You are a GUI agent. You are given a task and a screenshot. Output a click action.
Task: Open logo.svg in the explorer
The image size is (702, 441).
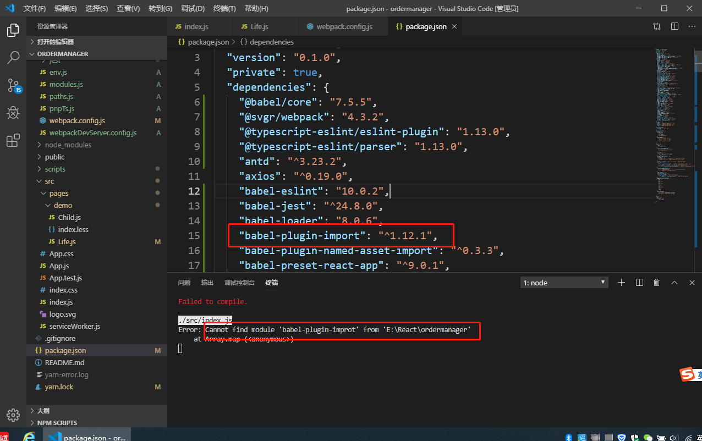coord(97,314)
